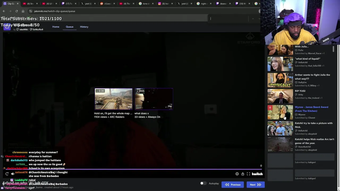Open the Twitch '(18) W' tab

pyautogui.click(x=242, y=3)
